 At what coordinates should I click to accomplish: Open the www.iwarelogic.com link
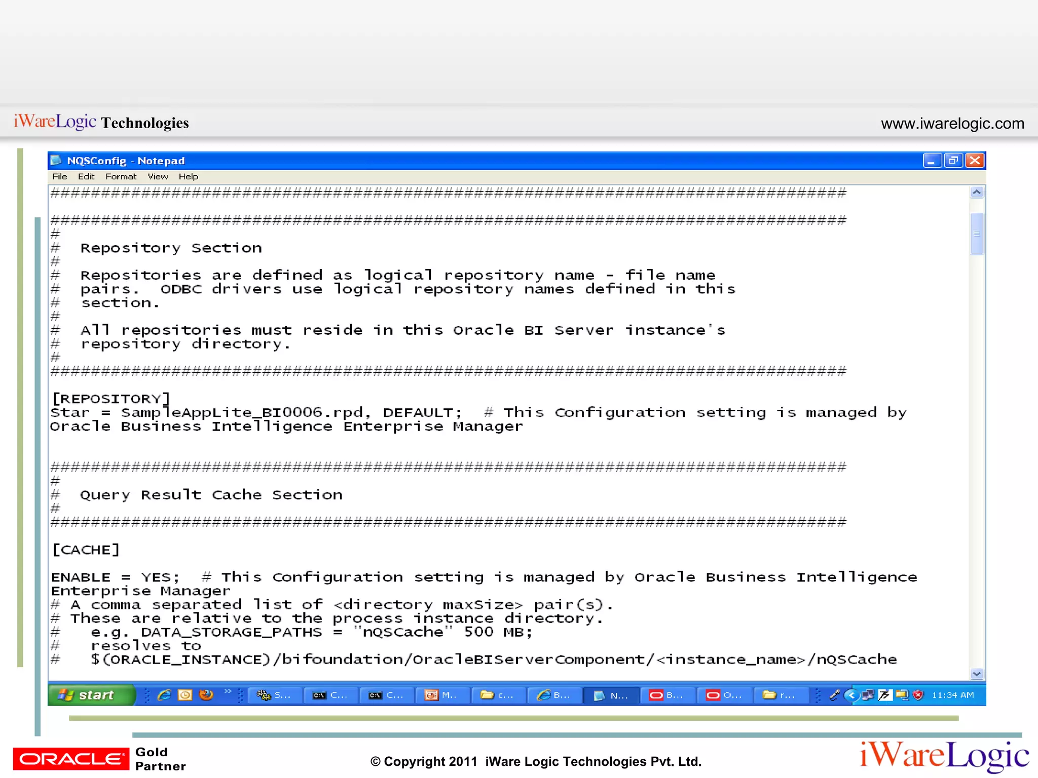tap(952, 124)
